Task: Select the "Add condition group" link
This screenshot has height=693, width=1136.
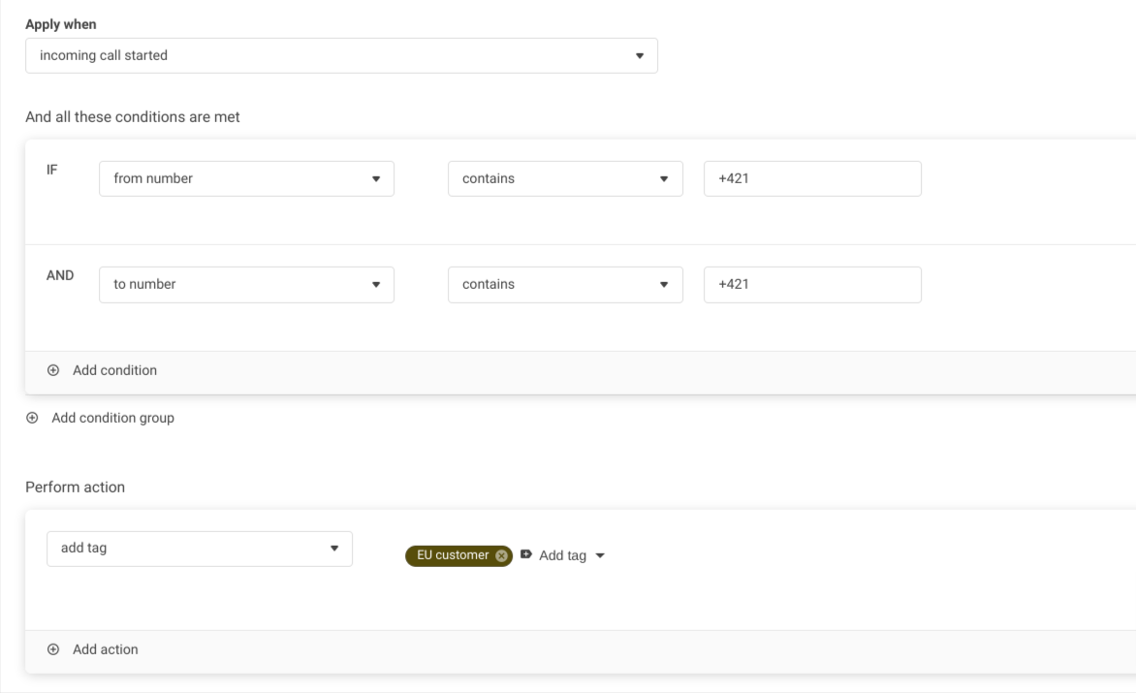Action: 112,419
